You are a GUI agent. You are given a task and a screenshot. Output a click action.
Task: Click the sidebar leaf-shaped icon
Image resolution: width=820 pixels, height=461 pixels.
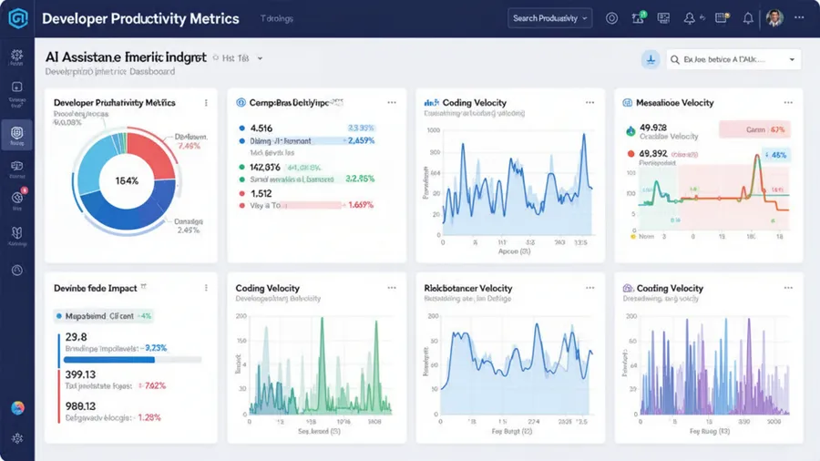(x=16, y=232)
